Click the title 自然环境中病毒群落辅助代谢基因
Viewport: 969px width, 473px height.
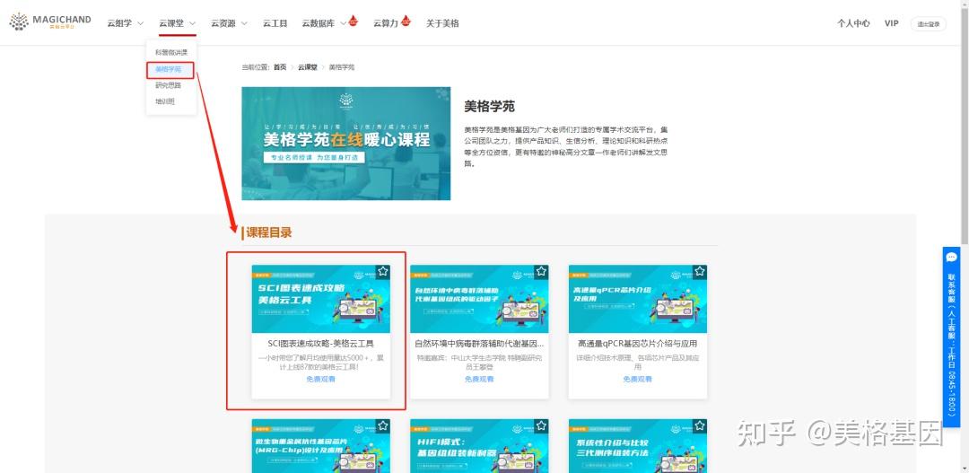pyautogui.click(x=479, y=344)
